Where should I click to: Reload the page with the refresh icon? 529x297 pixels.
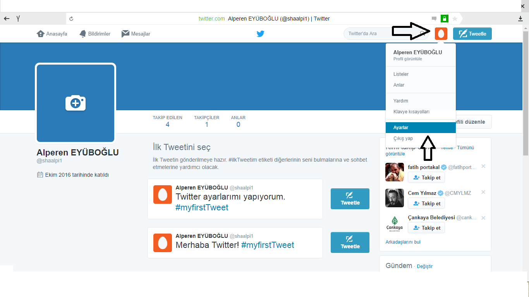(71, 19)
